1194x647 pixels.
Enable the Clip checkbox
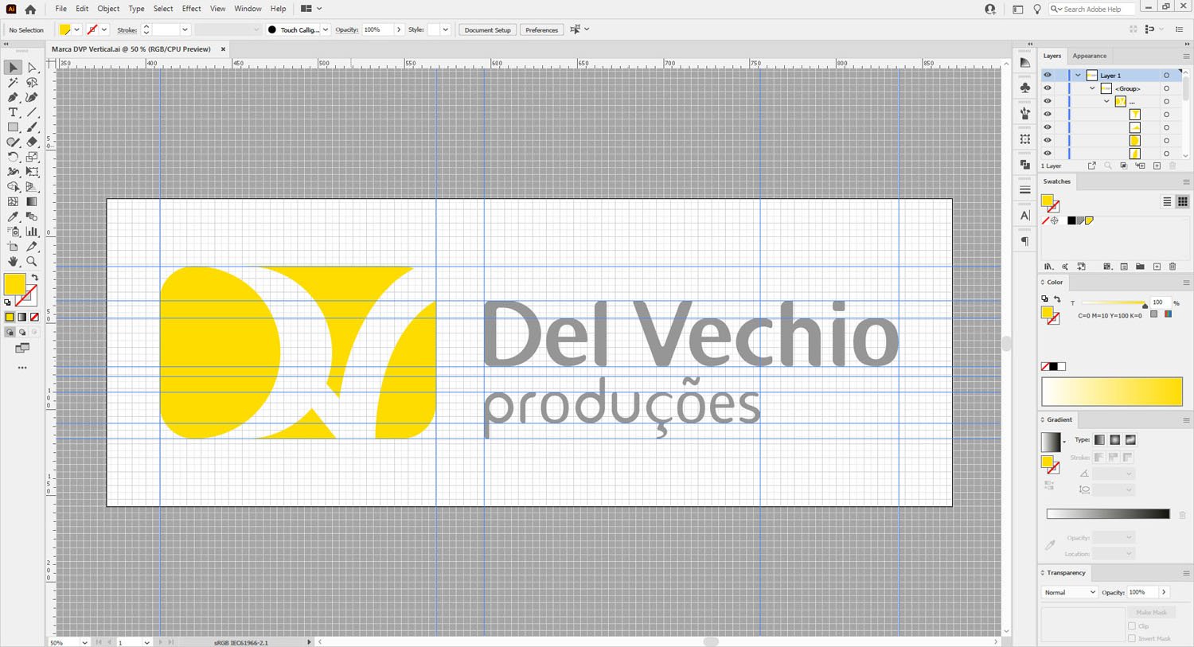(x=1132, y=626)
